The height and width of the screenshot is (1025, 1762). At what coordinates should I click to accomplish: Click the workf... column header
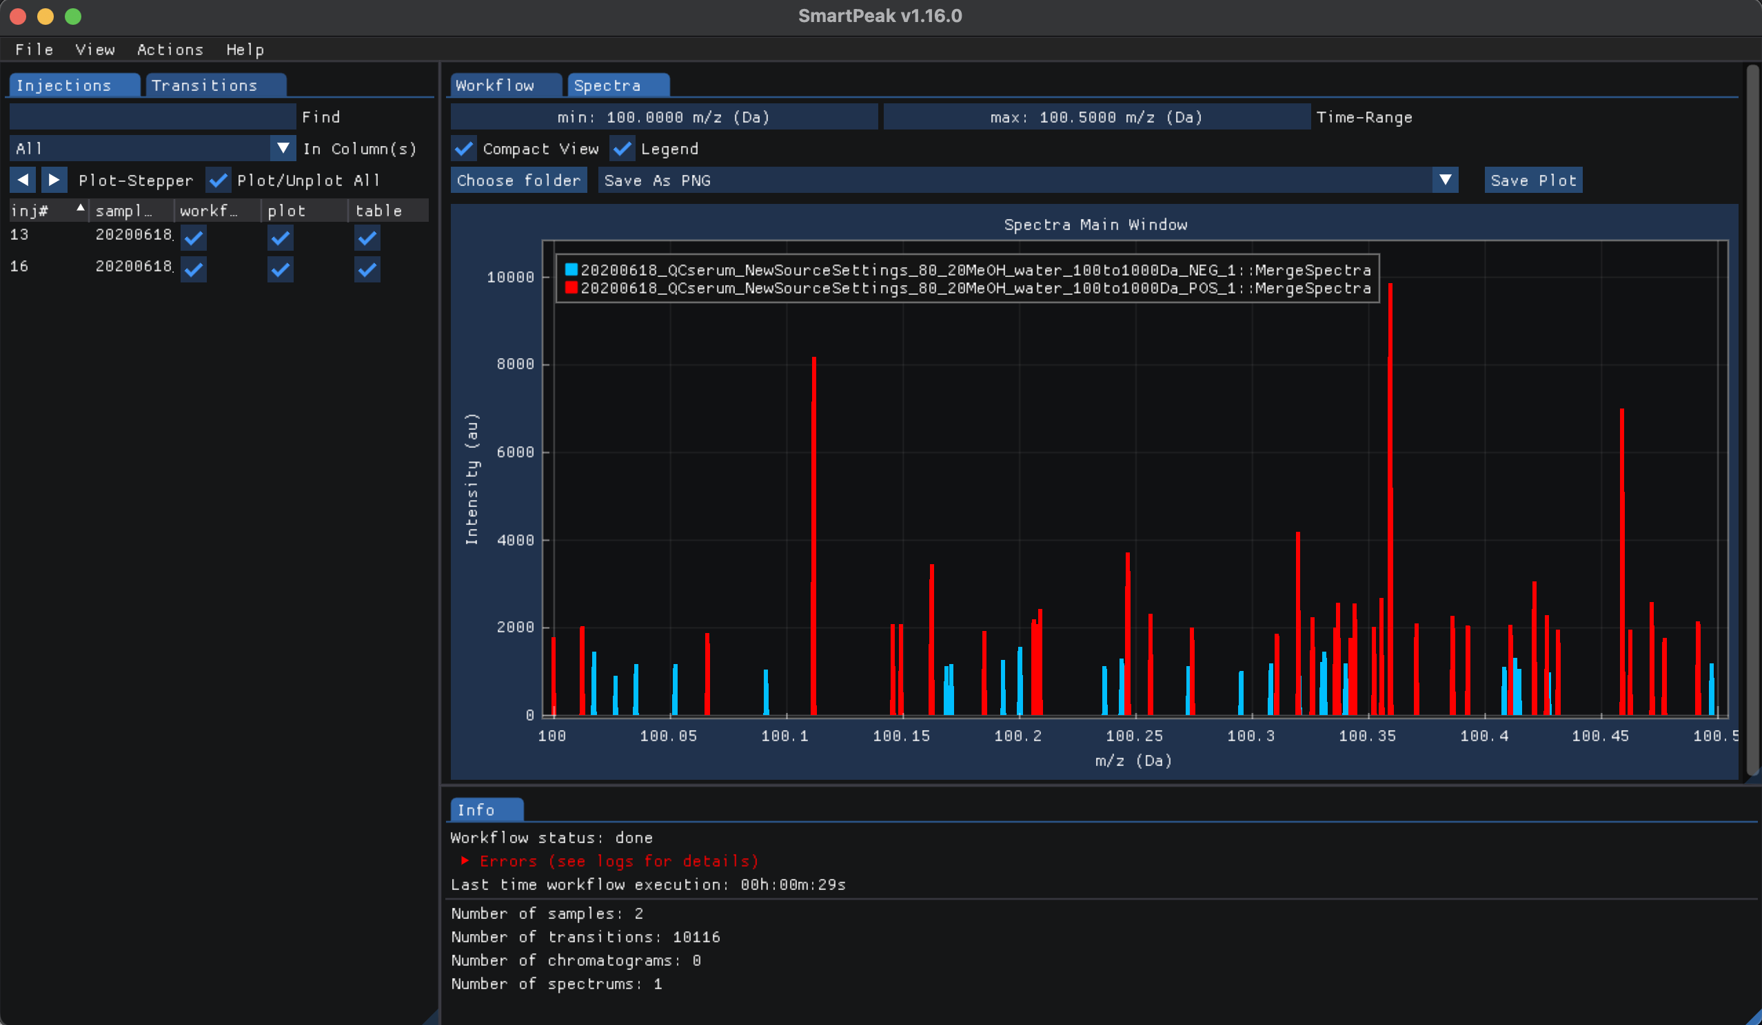[217, 211]
